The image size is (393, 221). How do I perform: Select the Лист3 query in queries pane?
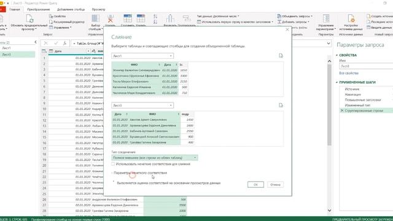point(18,55)
